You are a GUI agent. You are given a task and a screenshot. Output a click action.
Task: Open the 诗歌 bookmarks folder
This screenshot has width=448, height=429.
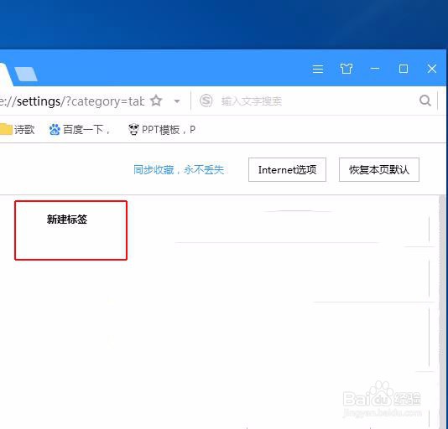tap(17, 130)
